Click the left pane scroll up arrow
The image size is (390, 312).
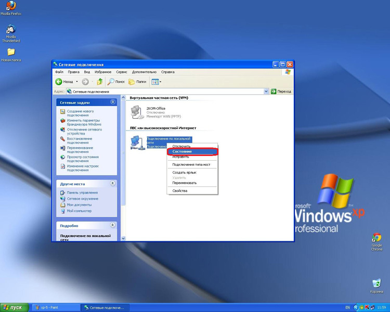(x=123, y=98)
